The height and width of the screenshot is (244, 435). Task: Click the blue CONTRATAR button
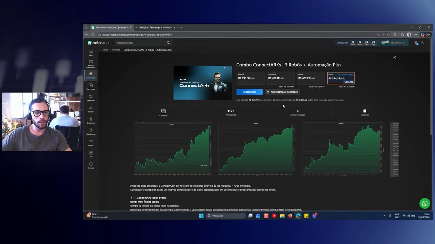coord(249,92)
